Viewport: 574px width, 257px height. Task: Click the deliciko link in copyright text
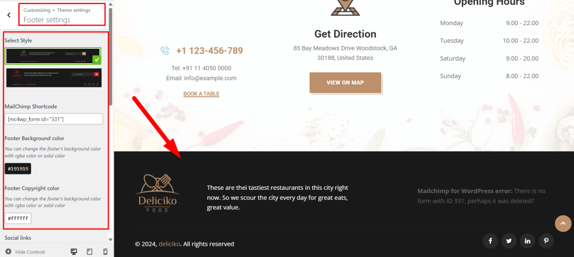coord(169,244)
